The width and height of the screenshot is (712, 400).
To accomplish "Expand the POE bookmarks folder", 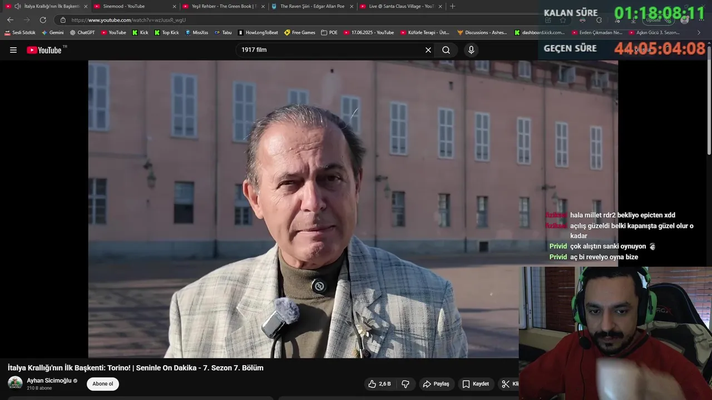I will tap(329, 33).
